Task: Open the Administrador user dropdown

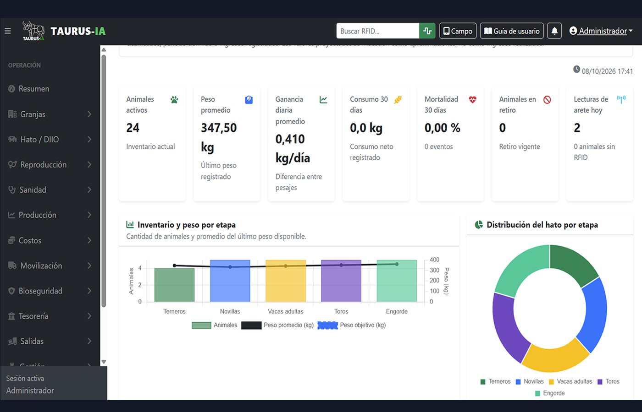Action: [601, 31]
